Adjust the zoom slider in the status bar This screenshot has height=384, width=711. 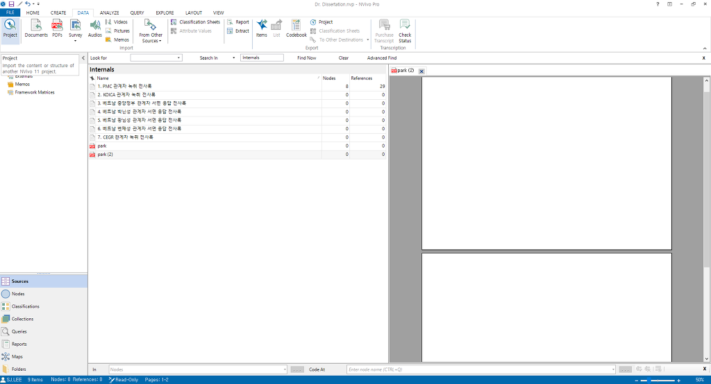[650, 381]
